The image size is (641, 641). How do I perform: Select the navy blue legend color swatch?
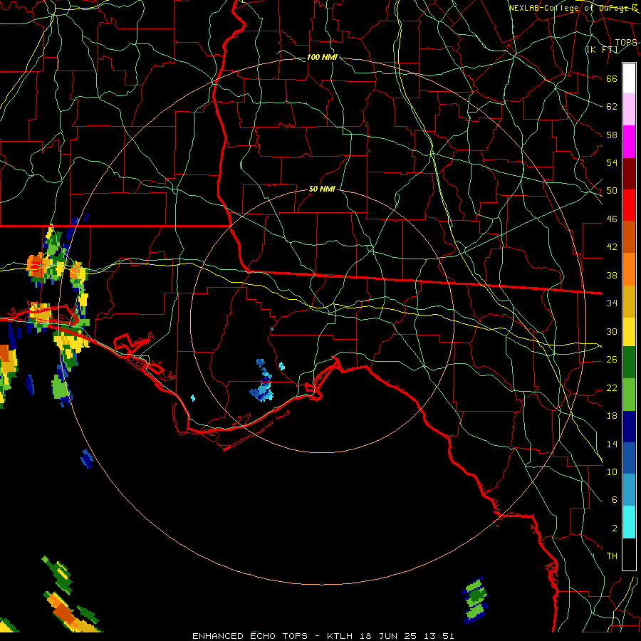(x=629, y=427)
